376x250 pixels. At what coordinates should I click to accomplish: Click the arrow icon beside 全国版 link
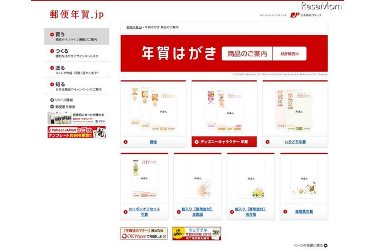[179, 212]
